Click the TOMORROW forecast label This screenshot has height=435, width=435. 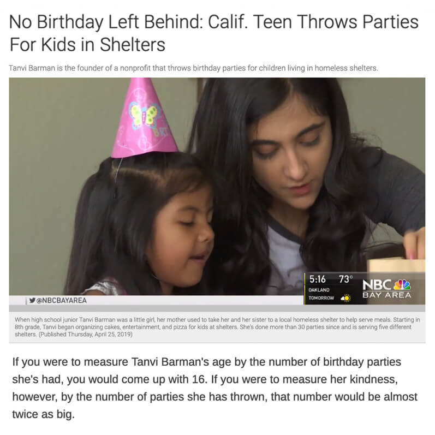(321, 298)
